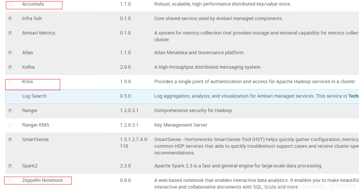
Task: Click the Ranger KMS service name
Action: pos(36,125)
